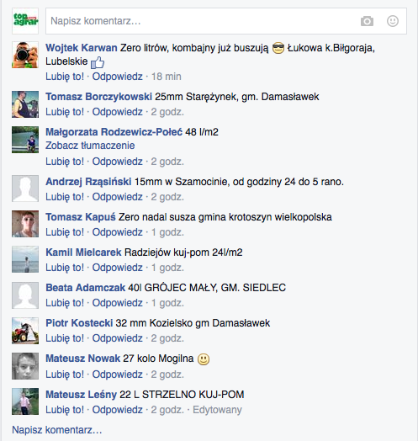This screenshot has width=418, height=441.
Task: Click the camera icon to attach photo
Action: 367,21
